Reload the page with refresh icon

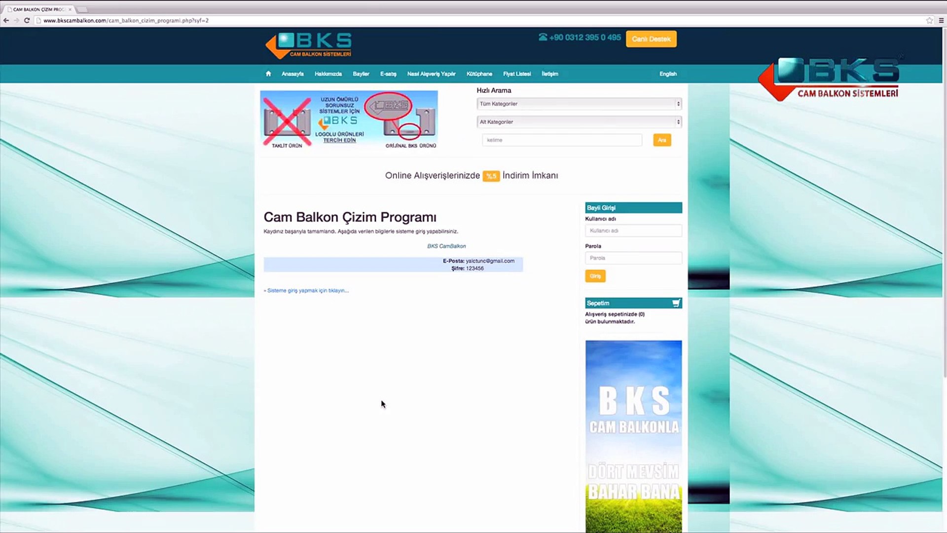pyautogui.click(x=27, y=20)
